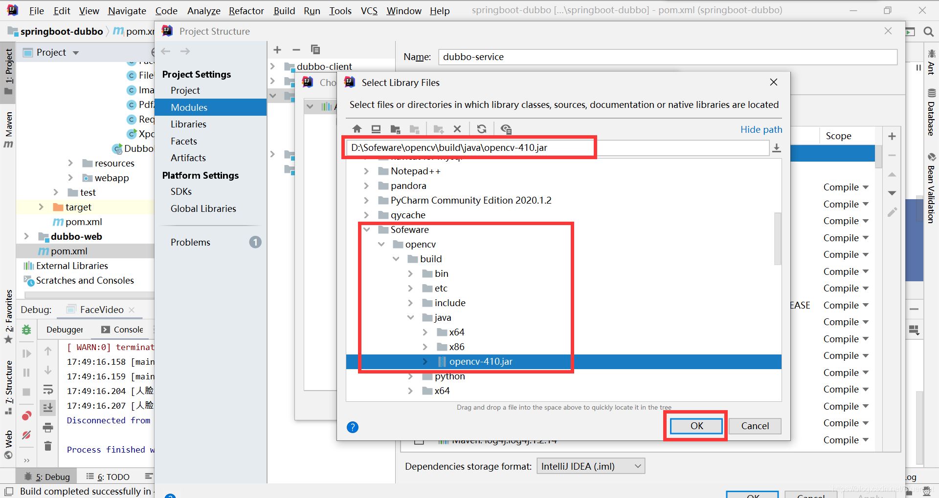Click the Home directory icon in file chooser

[357, 129]
